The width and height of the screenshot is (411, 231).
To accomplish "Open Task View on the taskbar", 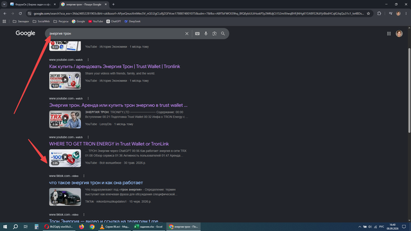I will [x=26, y=227].
